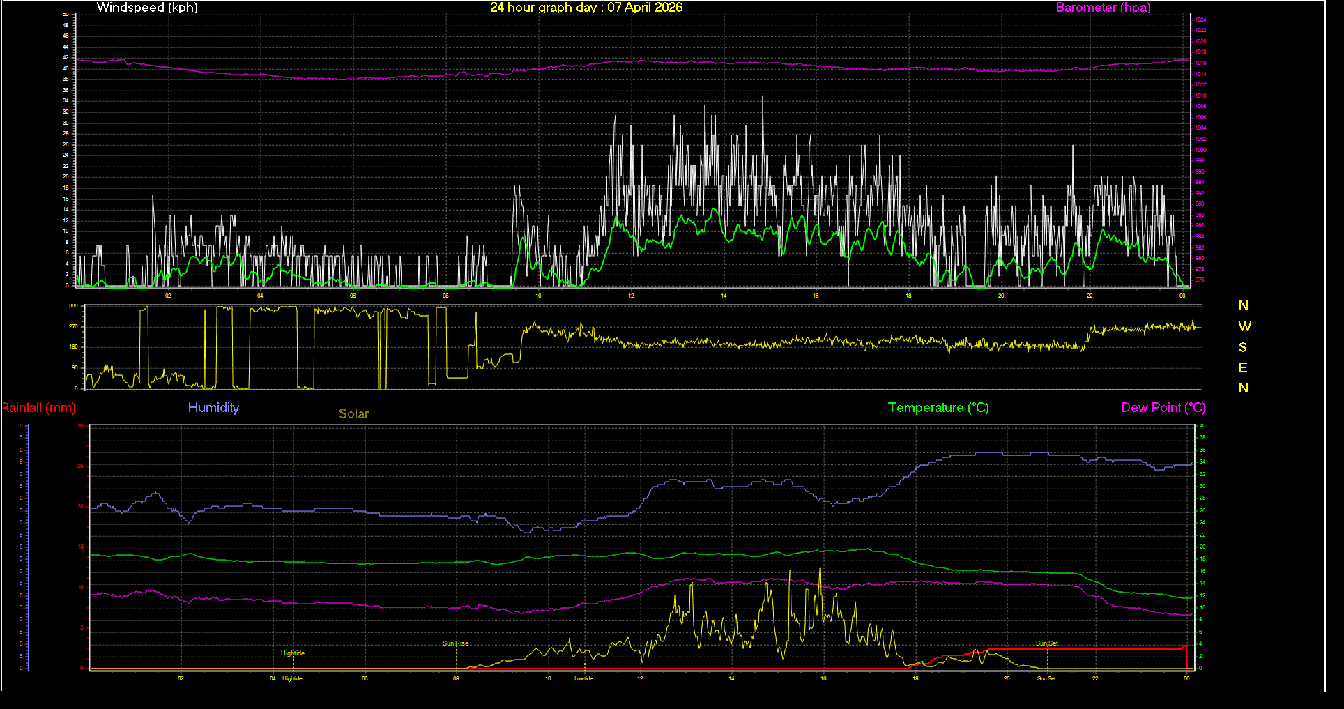The width and height of the screenshot is (1344, 709).
Task: Click the Rainfall (mm) legend label
Action: pyautogui.click(x=38, y=408)
